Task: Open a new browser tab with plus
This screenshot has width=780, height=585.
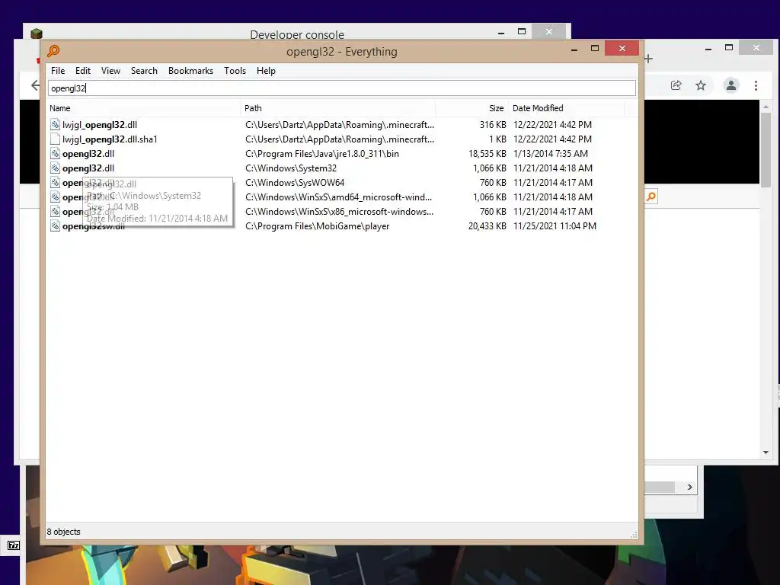Action: 648,59
